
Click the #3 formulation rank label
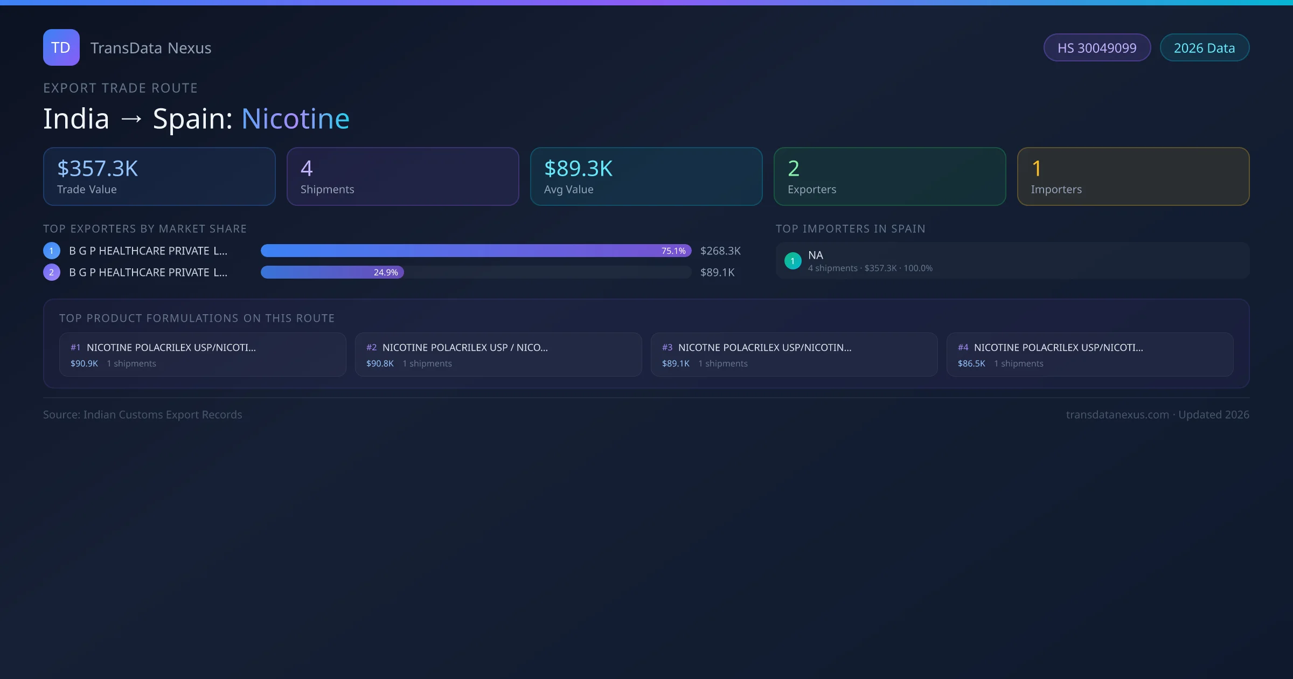pos(667,348)
